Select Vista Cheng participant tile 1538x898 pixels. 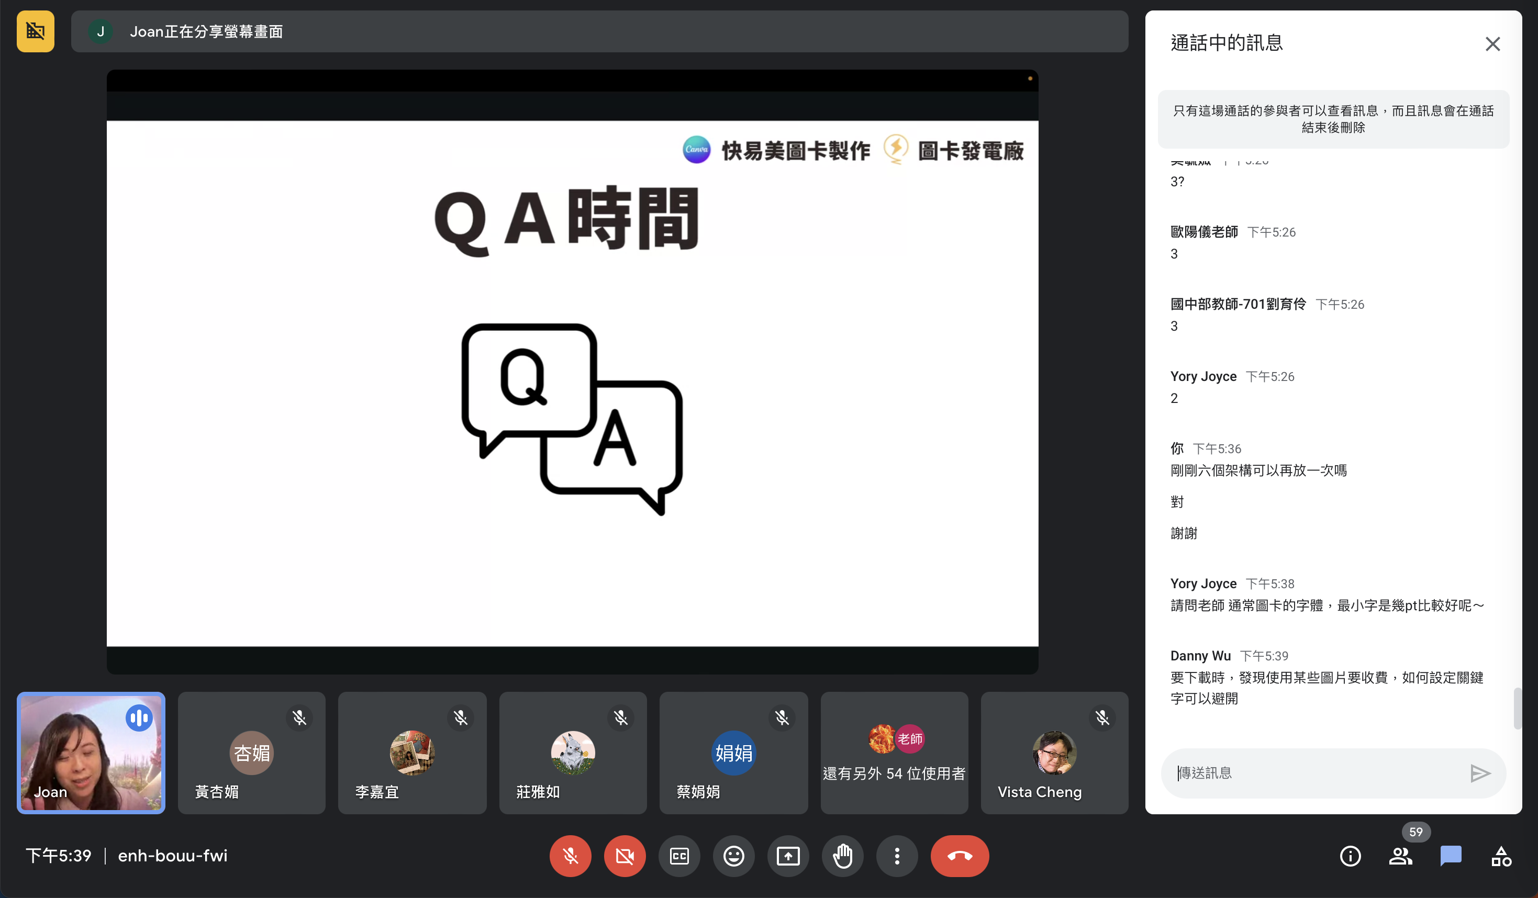[1055, 752]
